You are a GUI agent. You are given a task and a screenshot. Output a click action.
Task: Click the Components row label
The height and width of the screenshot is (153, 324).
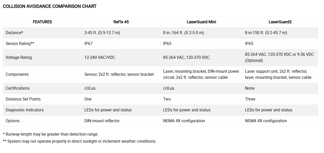tap(17, 74)
